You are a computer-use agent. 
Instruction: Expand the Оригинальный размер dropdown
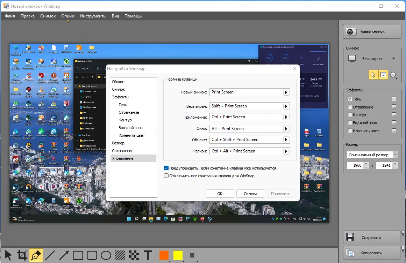[x=395, y=155]
